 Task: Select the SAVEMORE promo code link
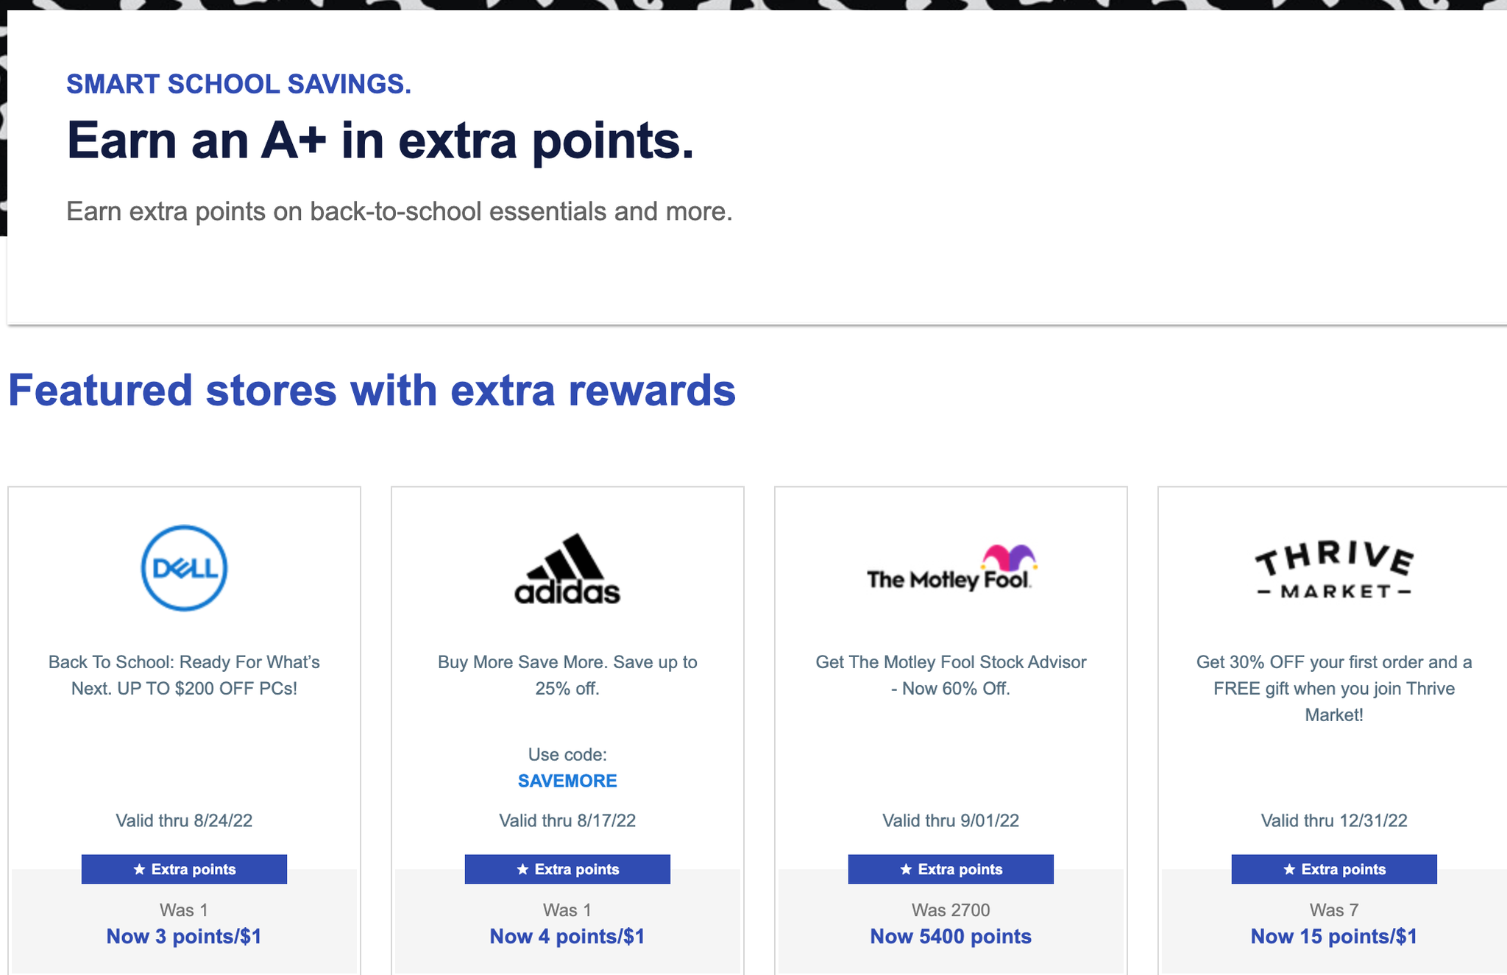pos(567,781)
